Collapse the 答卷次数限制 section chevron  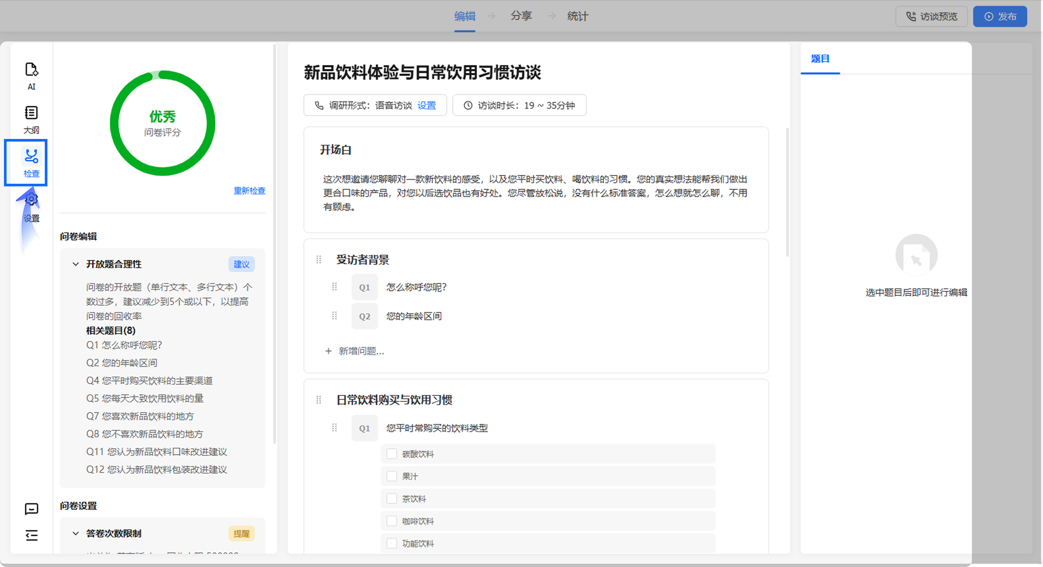point(76,534)
